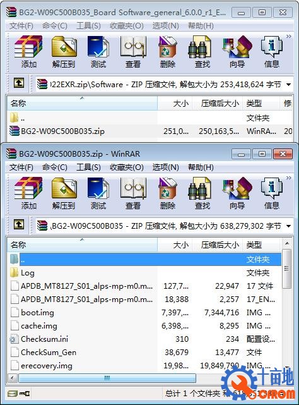Click vertical scrollbar thumb in bottom window
Viewport: 299px width, 405px height.
(x=286, y=269)
